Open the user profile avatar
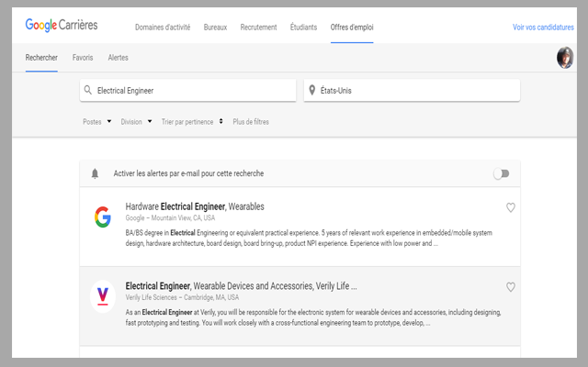This screenshot has width=588, height=367. tap(565, 59)
